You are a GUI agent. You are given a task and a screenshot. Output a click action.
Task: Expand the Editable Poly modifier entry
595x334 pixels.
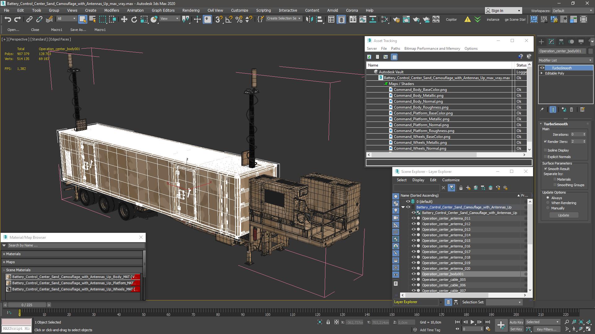point(542,73)
